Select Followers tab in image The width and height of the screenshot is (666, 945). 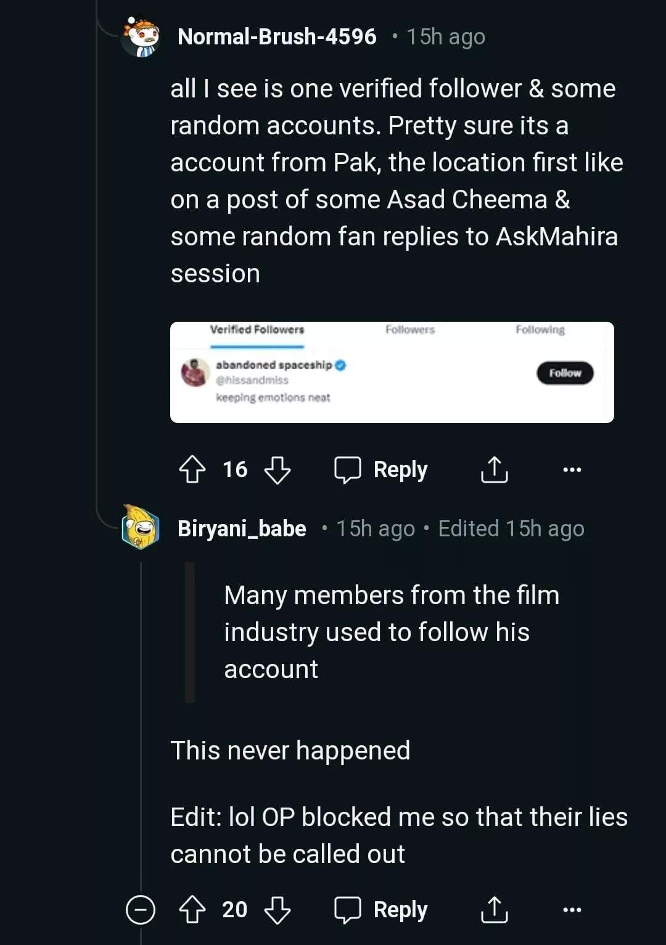click(410, 330)
